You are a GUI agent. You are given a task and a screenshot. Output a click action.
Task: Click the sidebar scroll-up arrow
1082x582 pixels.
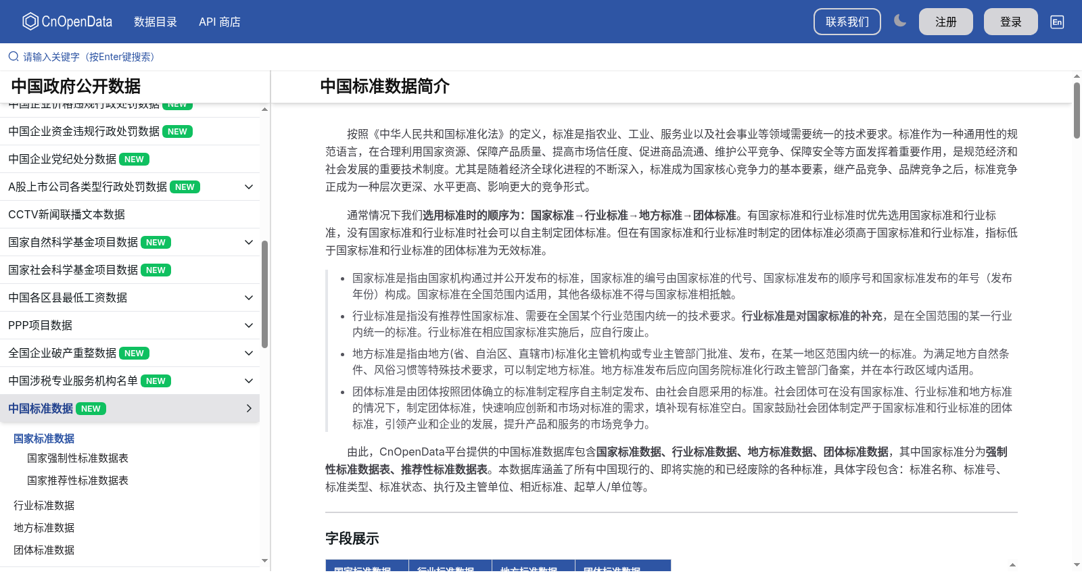tap(264, 109)
